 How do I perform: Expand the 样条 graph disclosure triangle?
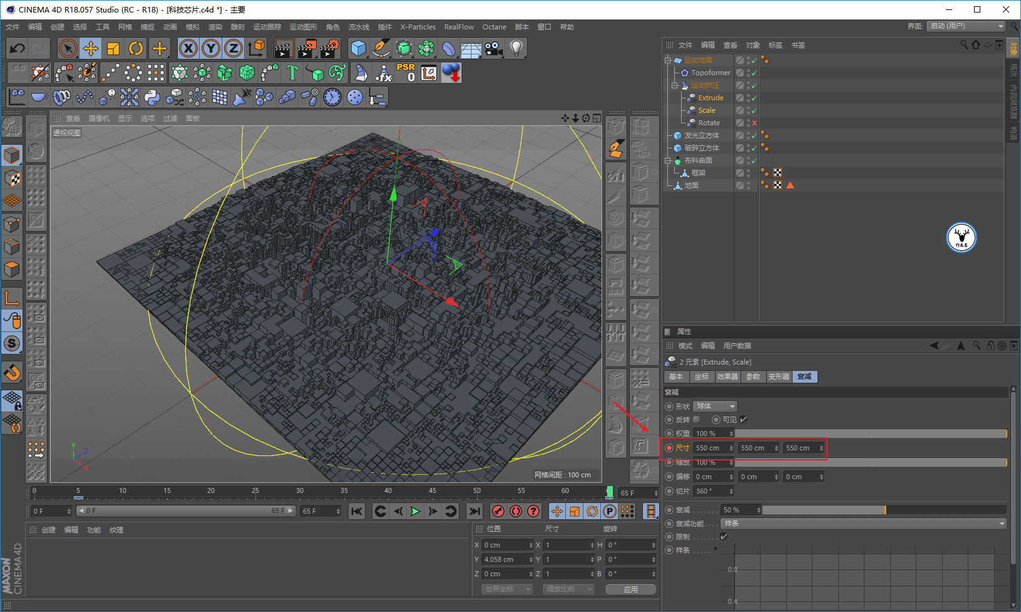716,549
